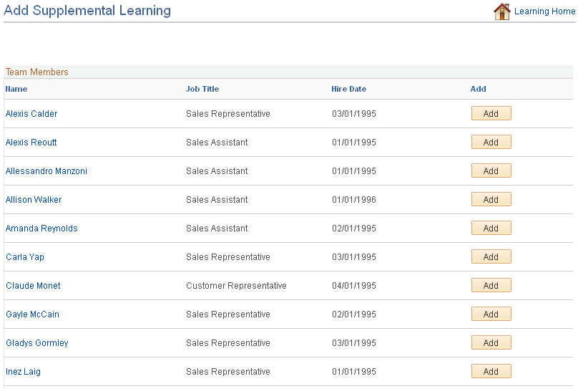Click Alexis Reoutt's Sales Assistant job title

tap(217, 143)
